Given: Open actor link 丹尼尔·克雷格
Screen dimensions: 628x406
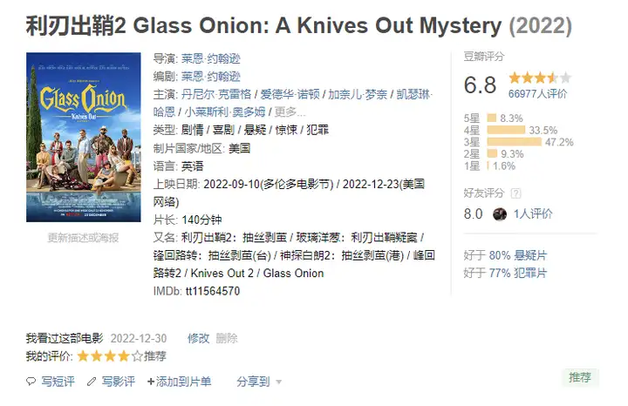Looking at the screenshot, I should click(216, 94).
